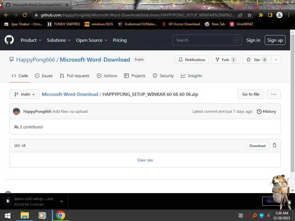The image size is (295, 221).
Task: Open the Chrome side panel icon
Action: pos(270,15)
